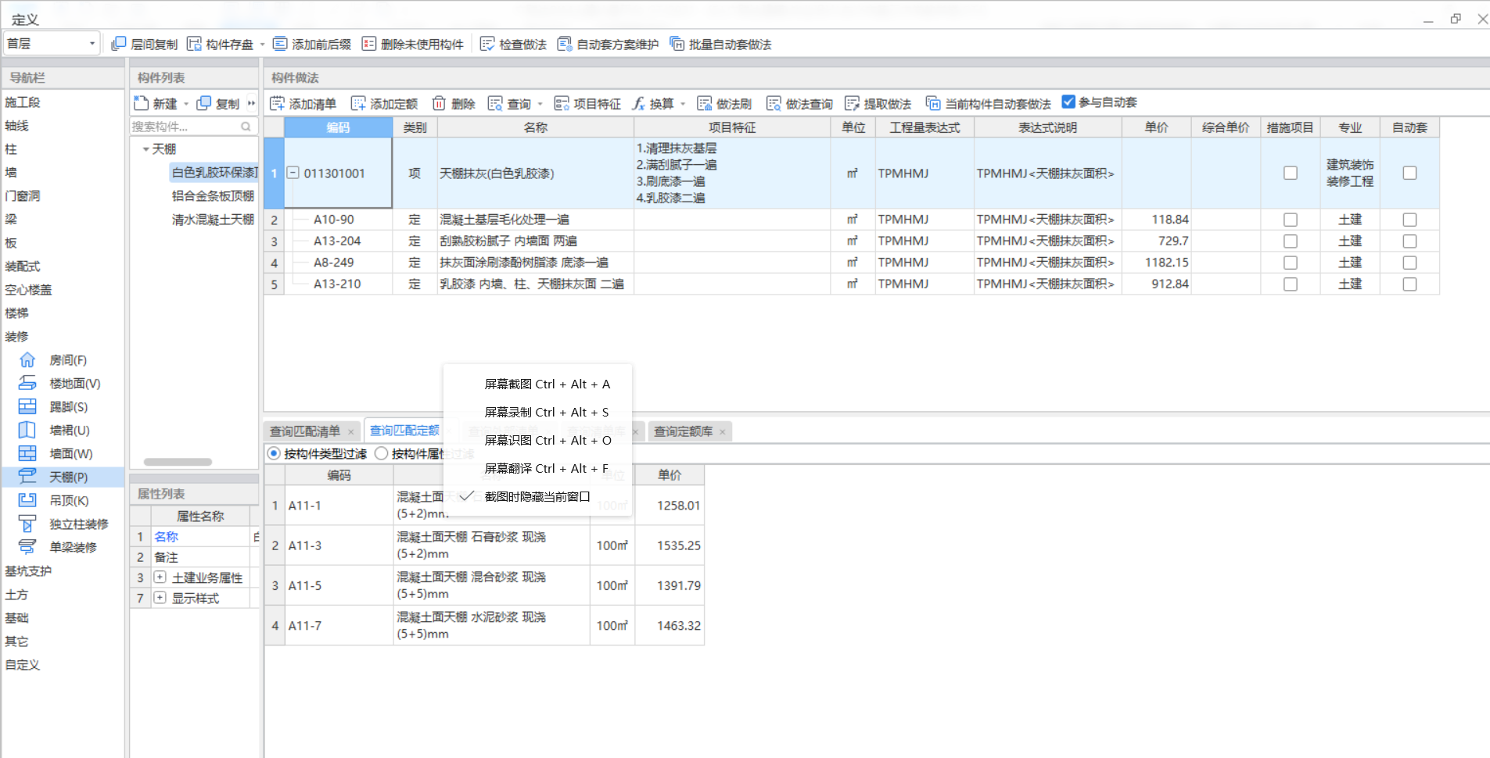Close the 查询定额库 tab

coord(722,432)
